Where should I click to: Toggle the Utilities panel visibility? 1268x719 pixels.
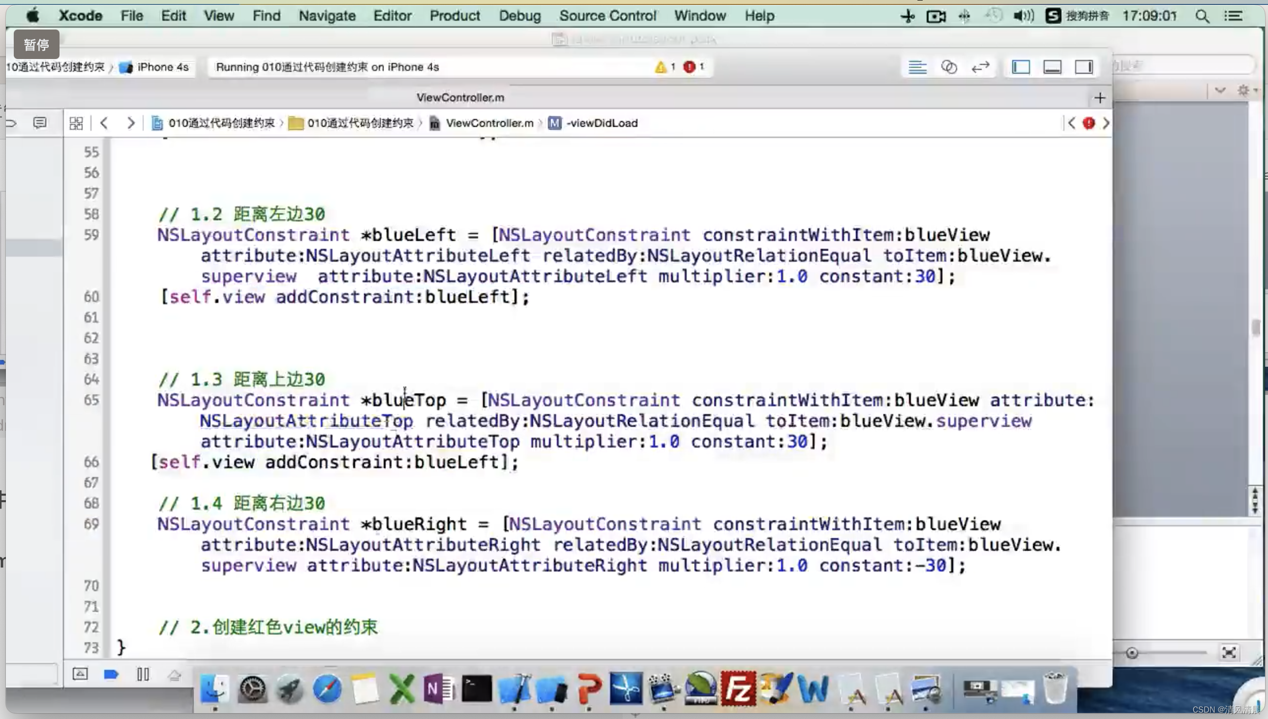point(1084,67)
